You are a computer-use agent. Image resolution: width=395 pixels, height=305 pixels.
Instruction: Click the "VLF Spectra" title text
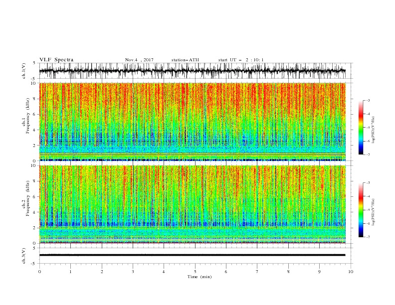[56, 60]
